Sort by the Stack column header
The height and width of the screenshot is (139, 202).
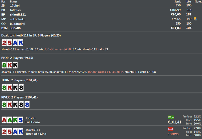click(x=177, y=1)
